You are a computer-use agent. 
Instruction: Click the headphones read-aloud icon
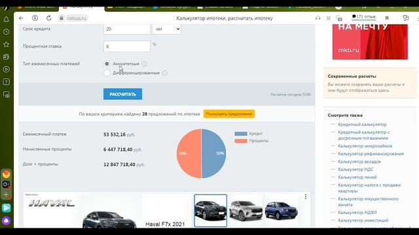tap(318, 18)
